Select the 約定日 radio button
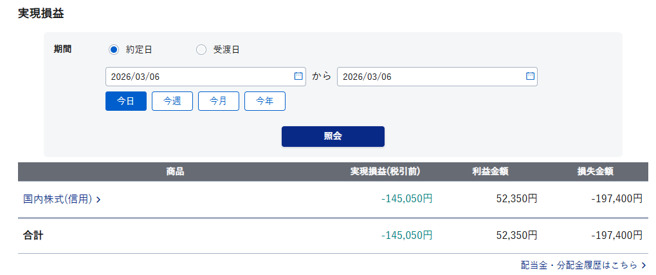 tap(114, 50)
